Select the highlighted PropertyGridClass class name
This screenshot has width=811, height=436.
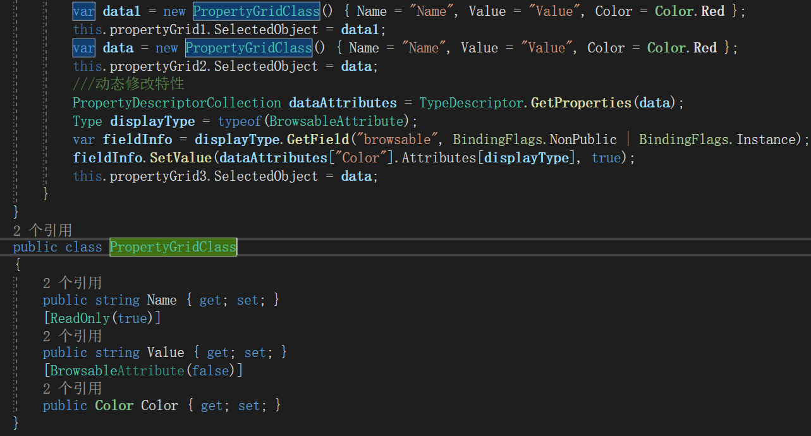[173, 246]
